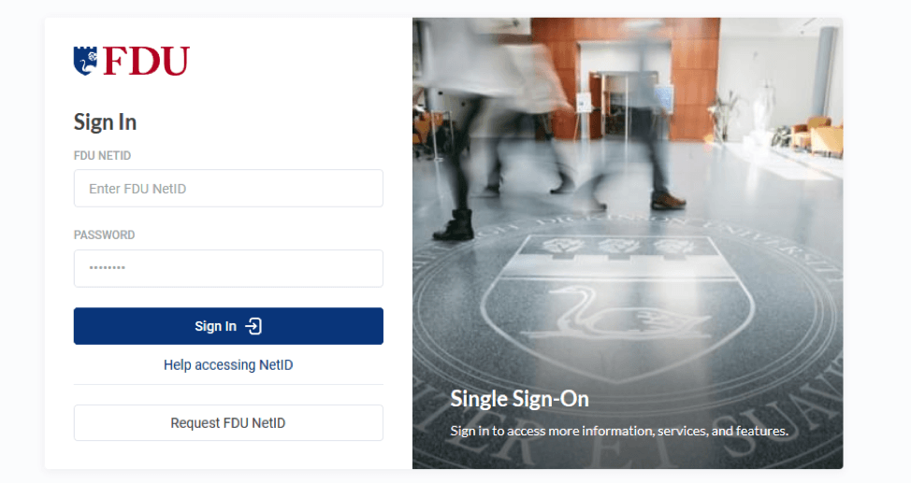Screen dimensions: 911x483
Task: Click the three roses atop the floor shield
Action: [x=617, y=247]
